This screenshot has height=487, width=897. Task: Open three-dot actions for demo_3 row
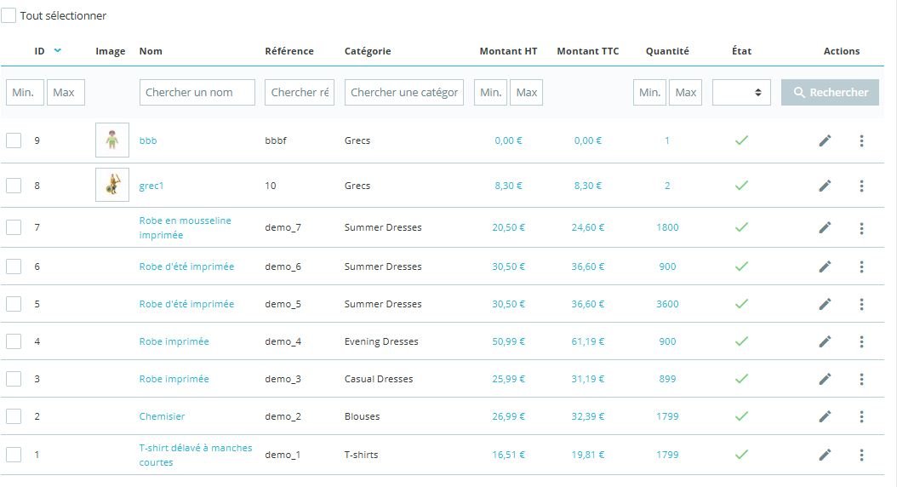point(861,380)
